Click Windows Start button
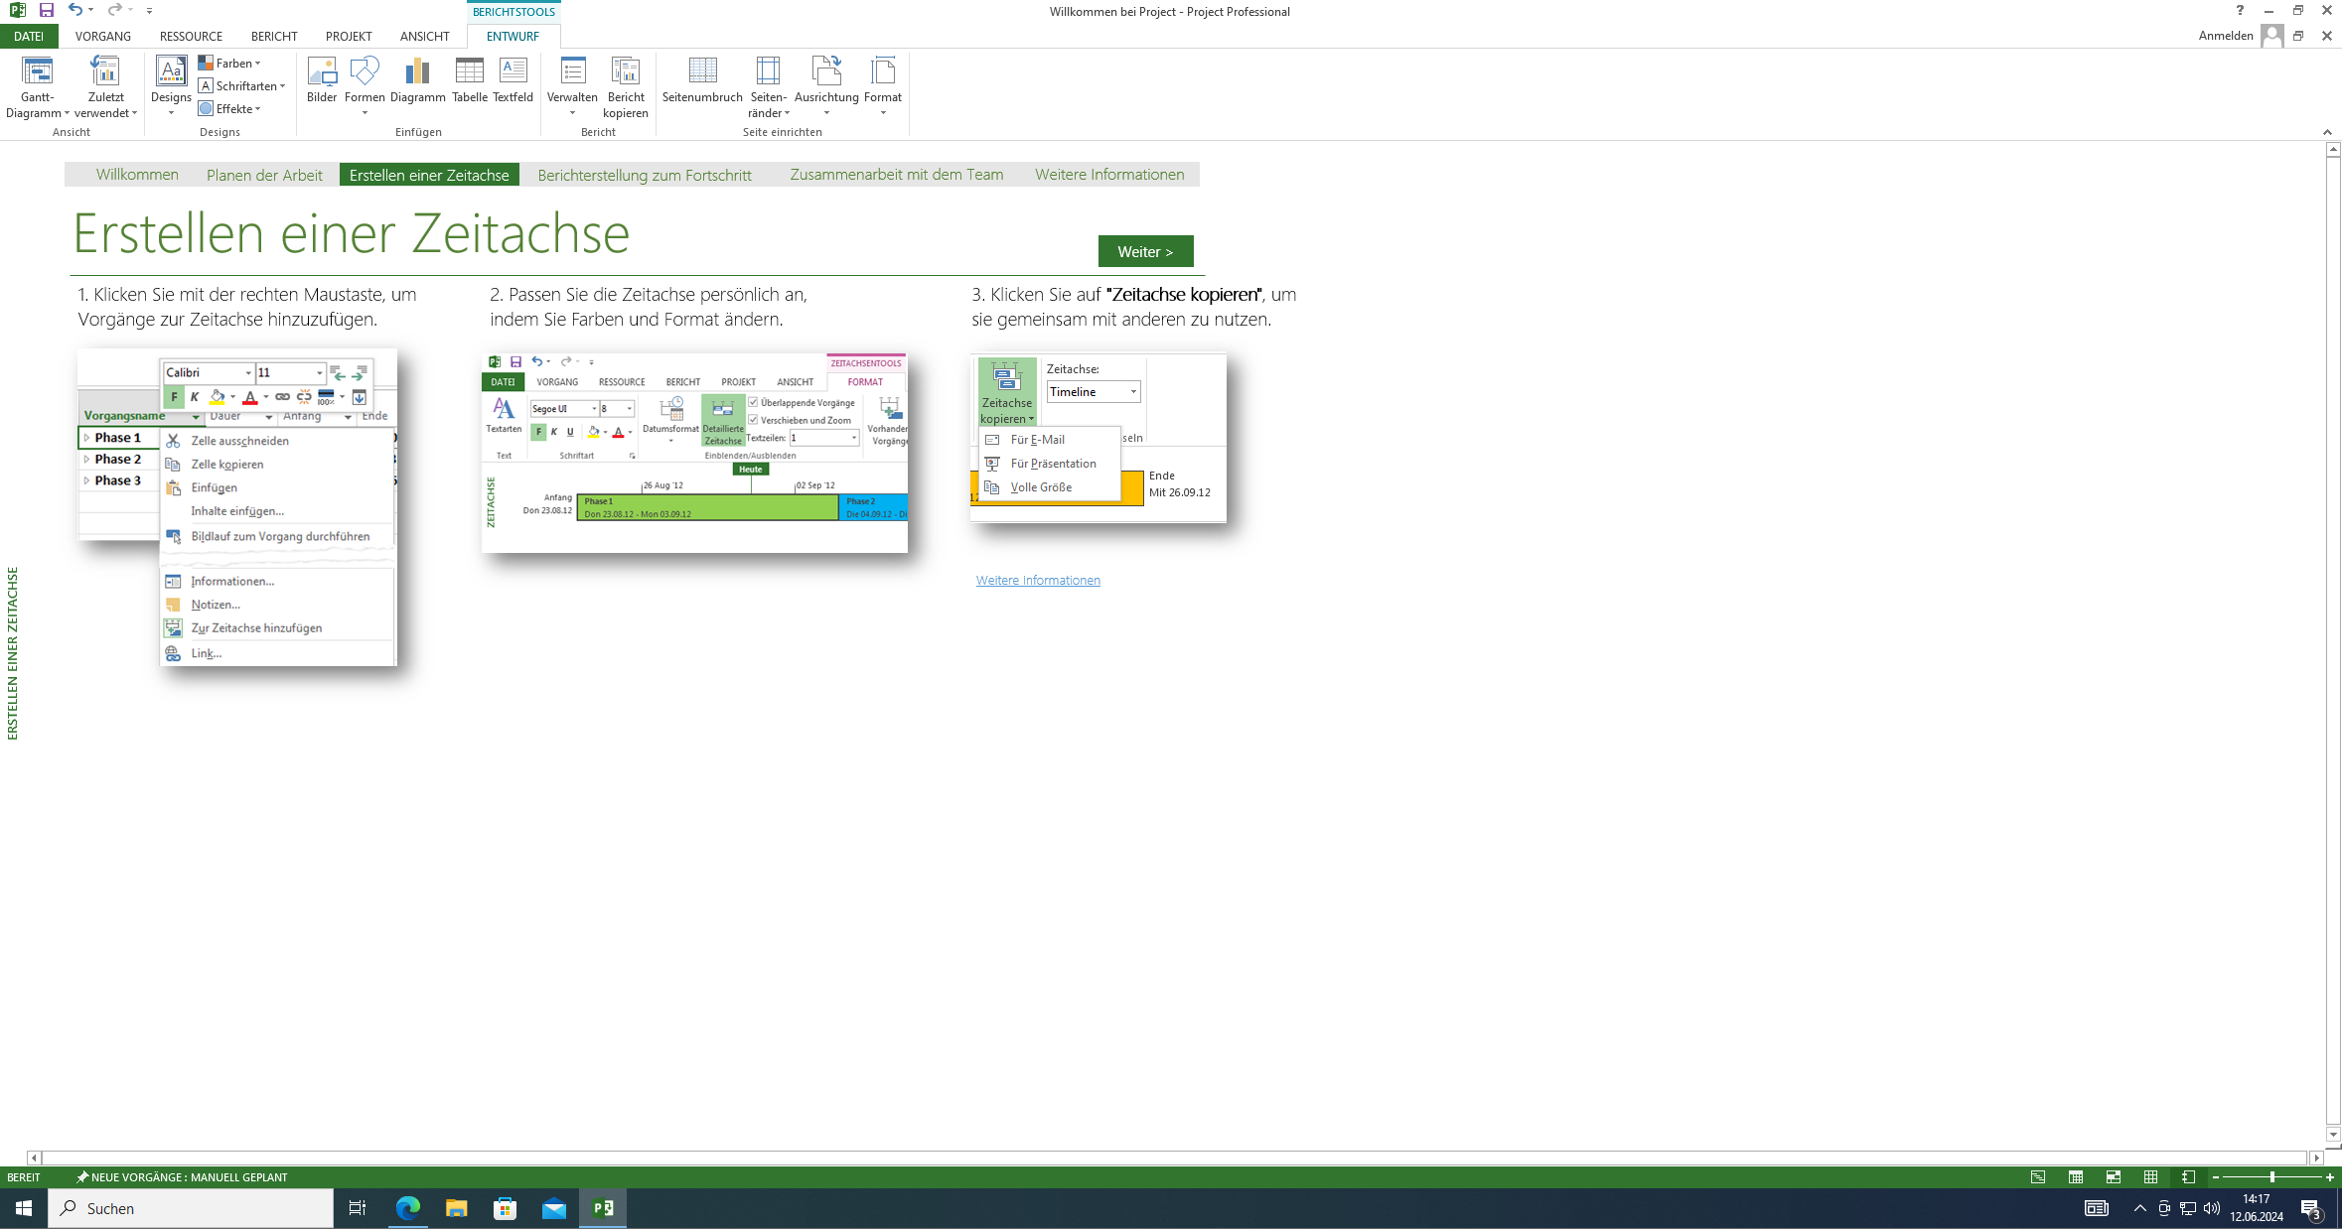The image size is (2342, 1229). [24, 1208]
